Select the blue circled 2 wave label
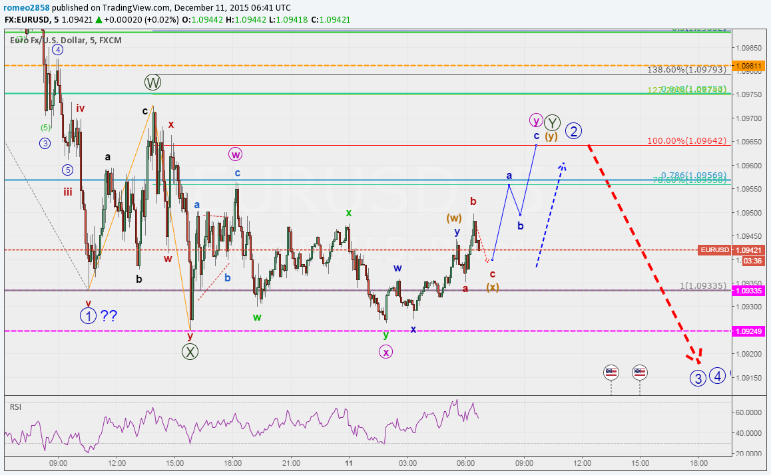 click(x=573, y=130)
